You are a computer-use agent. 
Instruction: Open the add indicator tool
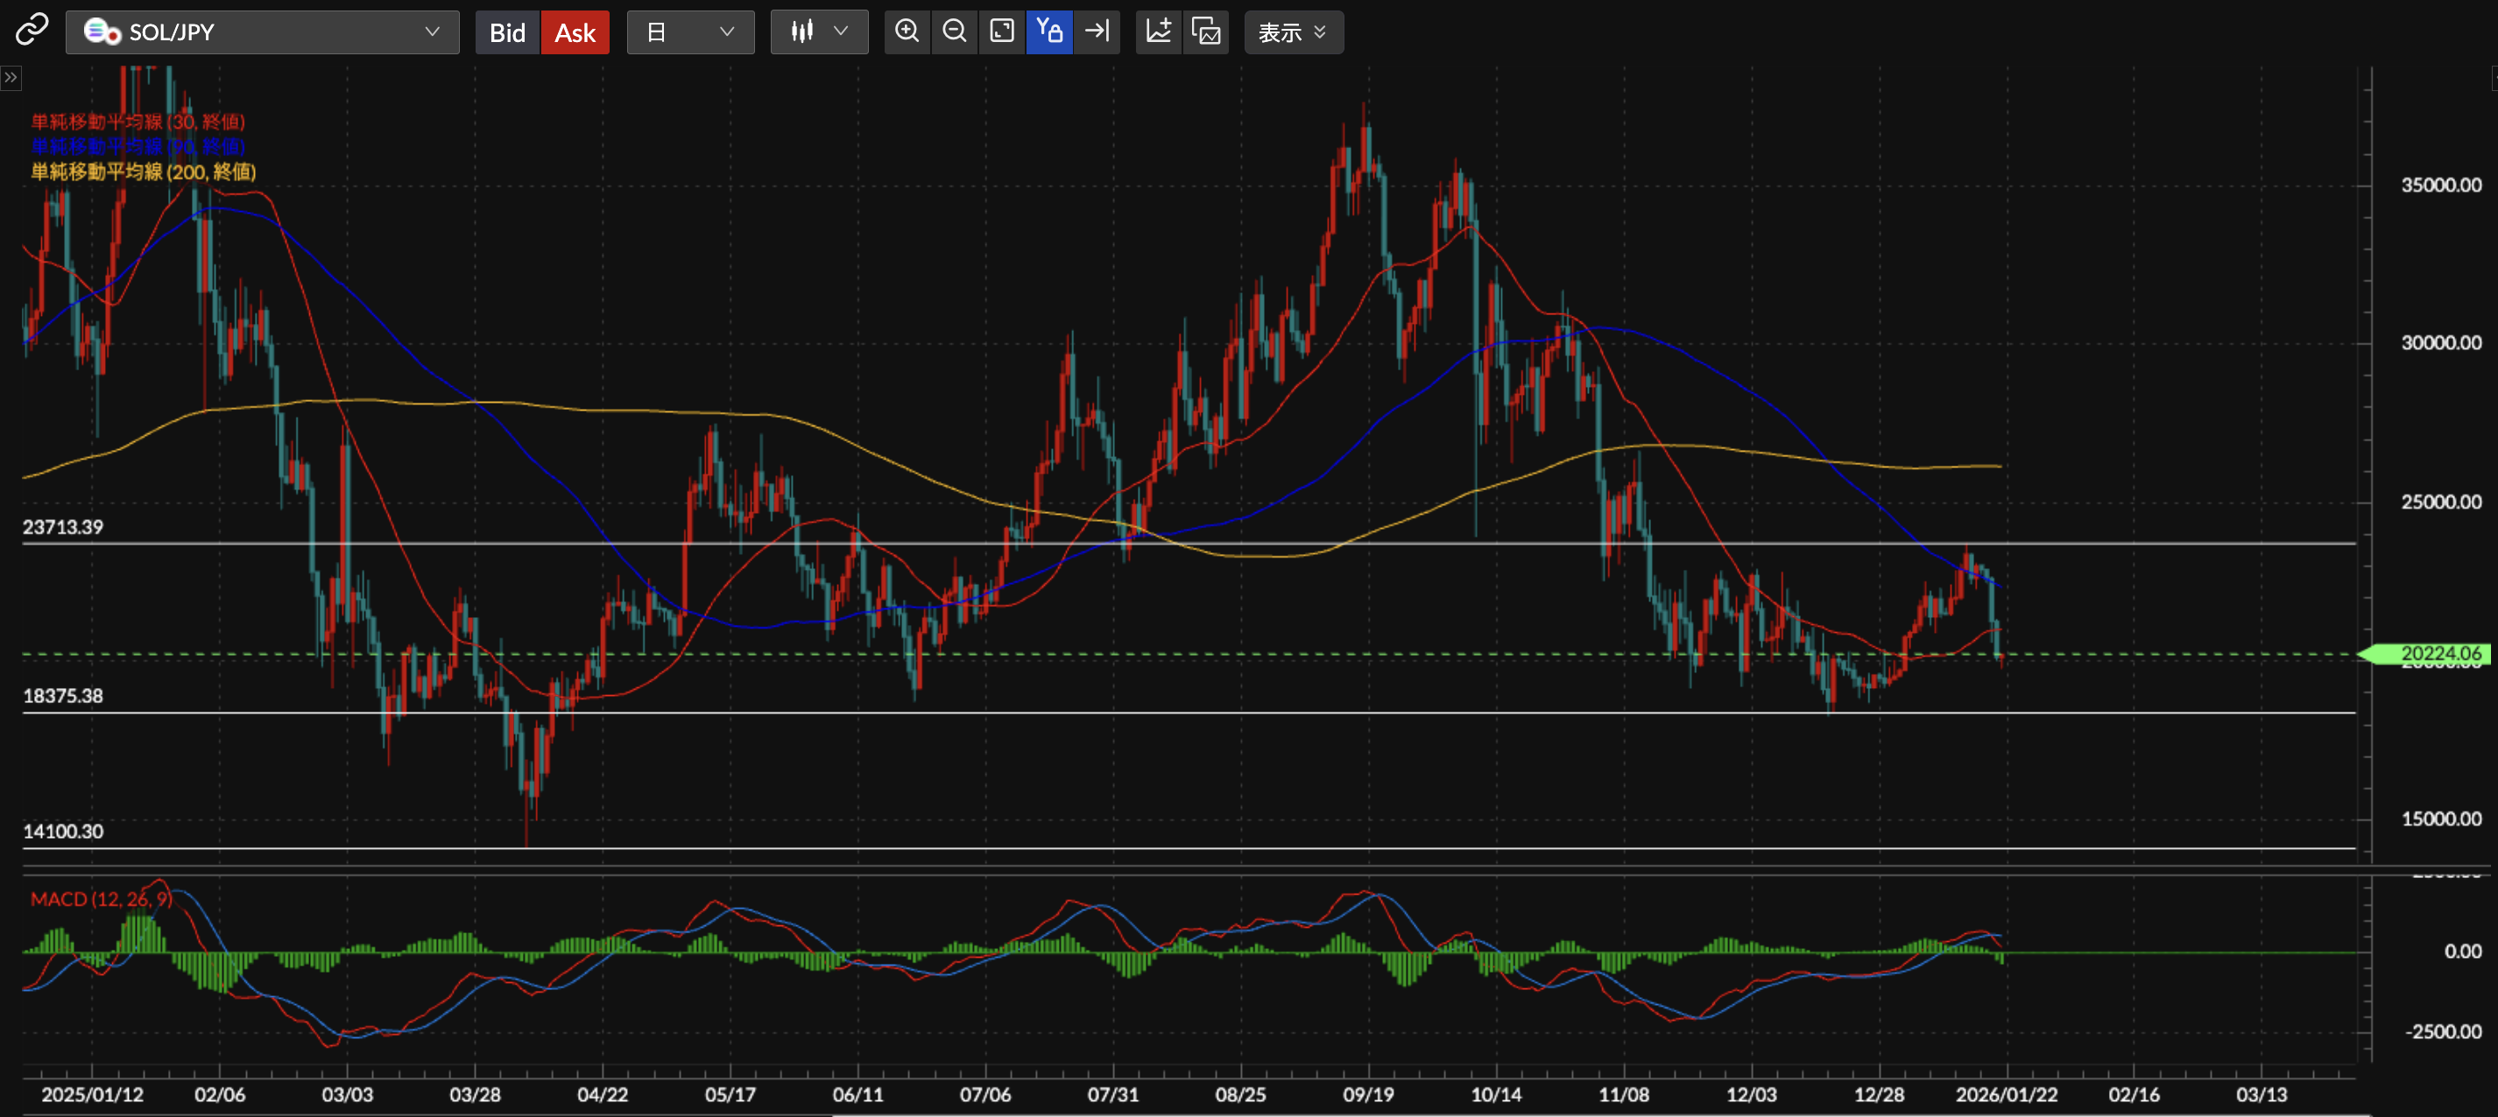pos(1159,32)
